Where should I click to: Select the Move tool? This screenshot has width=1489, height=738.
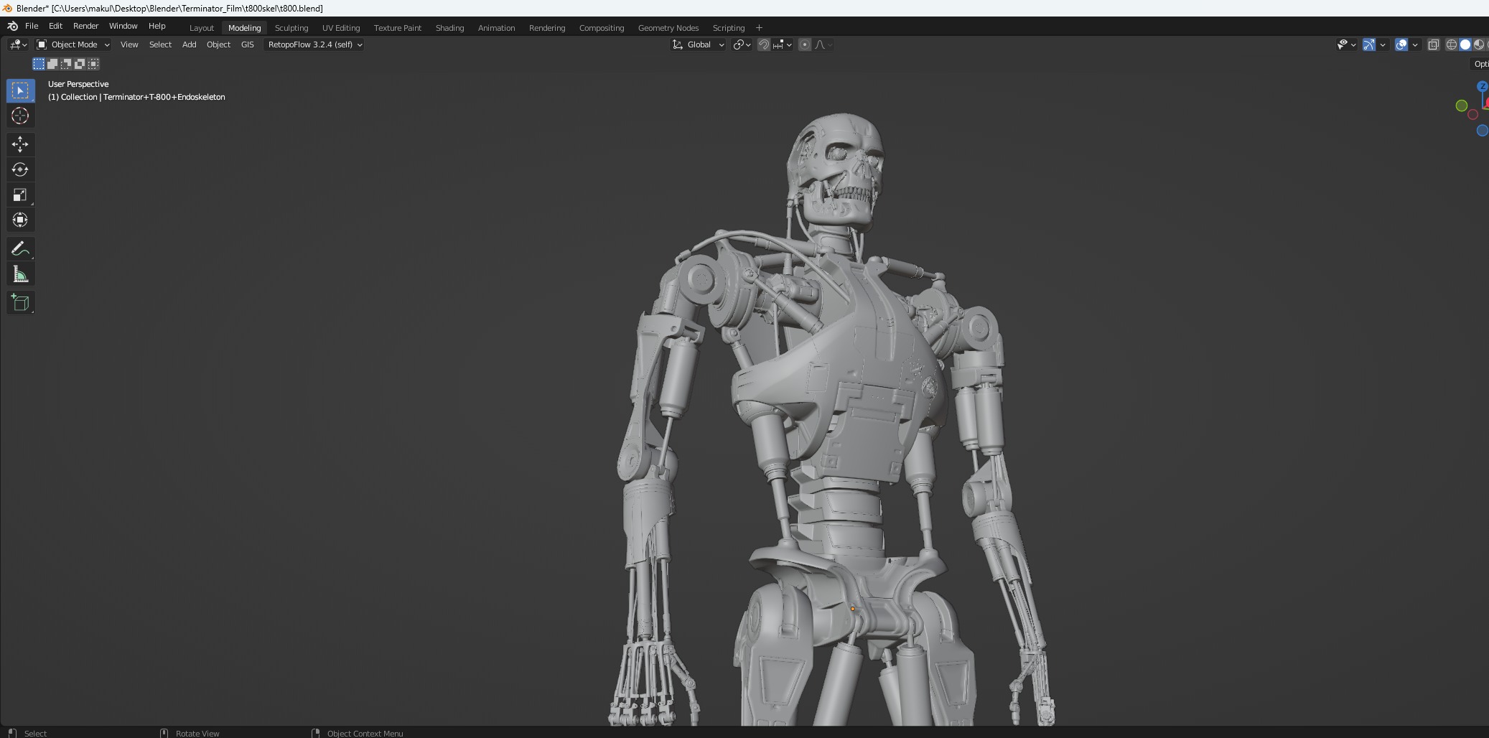coord(20,144)
